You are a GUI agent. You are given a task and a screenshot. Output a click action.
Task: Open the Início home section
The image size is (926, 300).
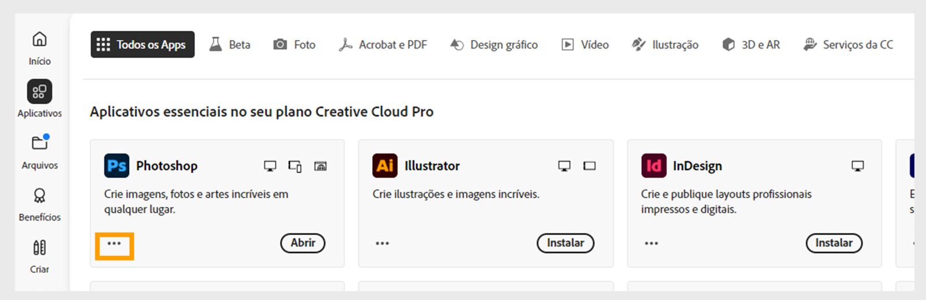(39, 48)
